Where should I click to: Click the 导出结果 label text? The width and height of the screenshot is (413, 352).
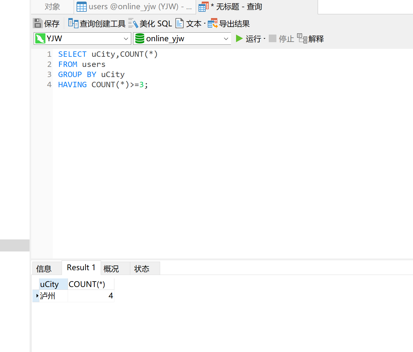click(x=234, y=23)
